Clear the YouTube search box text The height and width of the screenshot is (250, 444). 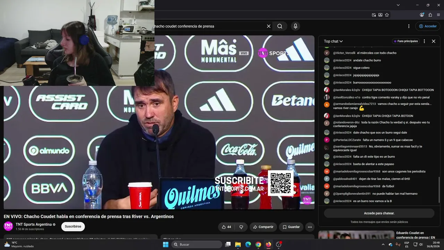pos(268,26)
